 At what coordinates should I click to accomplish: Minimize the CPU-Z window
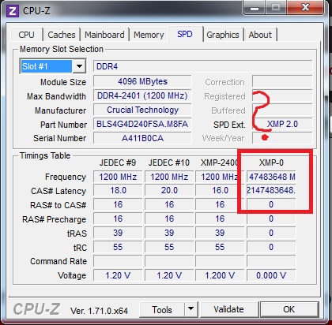tap(255, 9)
